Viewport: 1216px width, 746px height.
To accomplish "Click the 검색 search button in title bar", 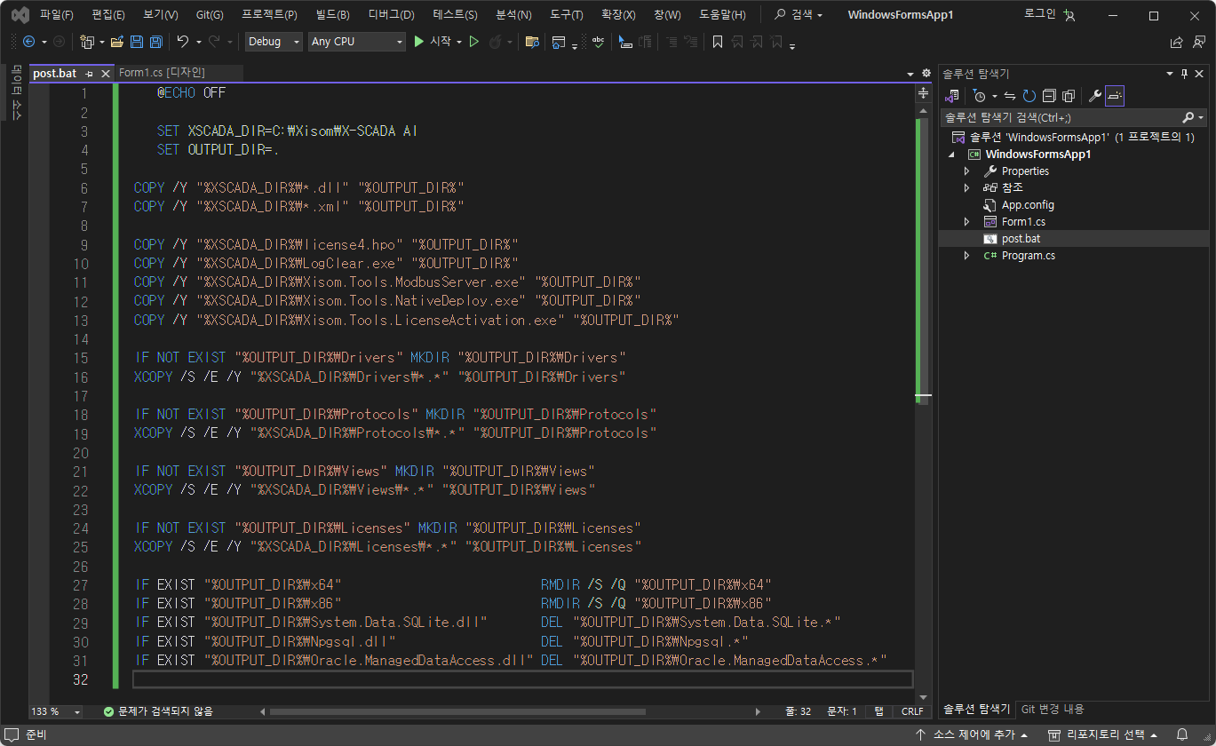I will pyautogui.click(x=799, y=15).
